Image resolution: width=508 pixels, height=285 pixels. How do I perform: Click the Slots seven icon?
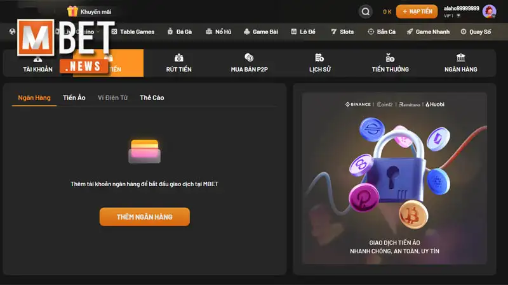[334, 31]
